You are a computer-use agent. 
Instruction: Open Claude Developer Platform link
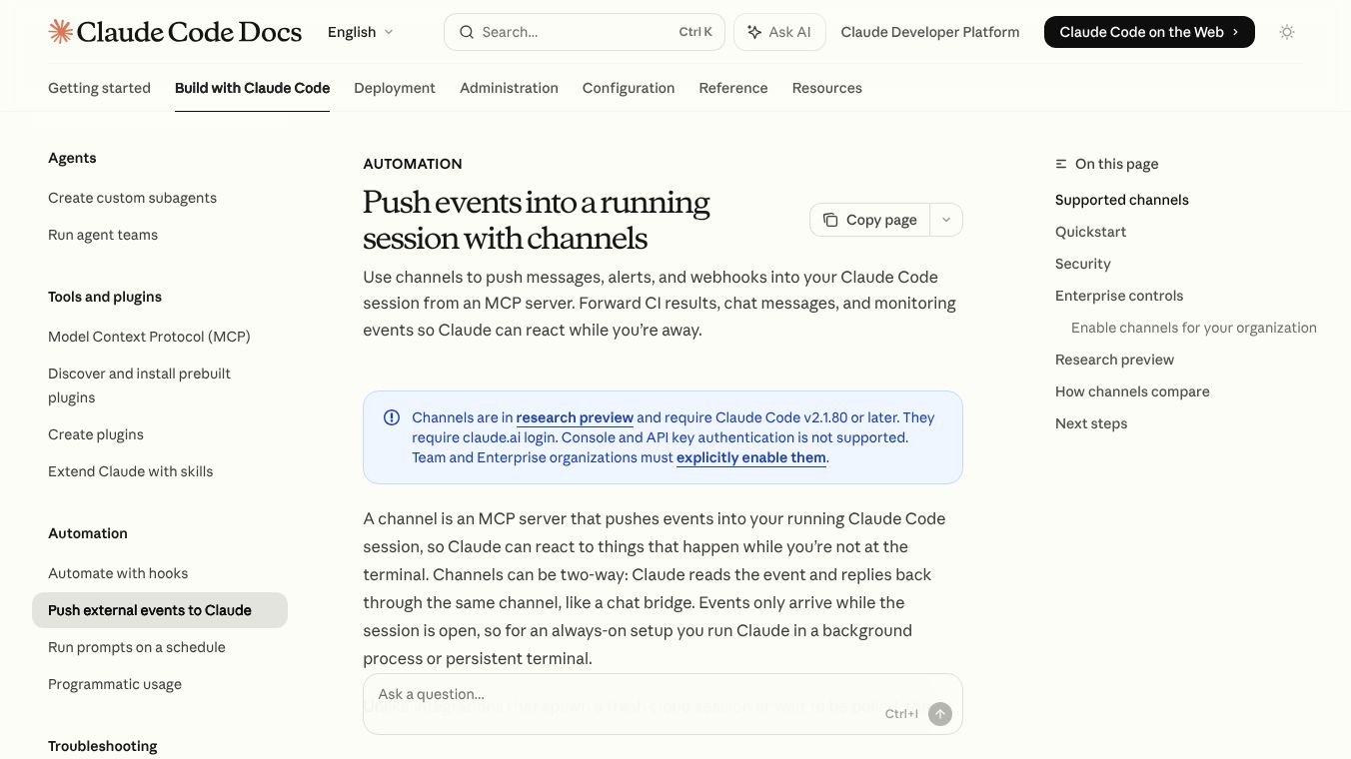[930, 32]
